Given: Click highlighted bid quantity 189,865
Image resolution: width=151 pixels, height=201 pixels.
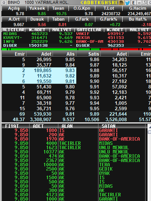Looking at the screenshot, I should pos(43,71).
